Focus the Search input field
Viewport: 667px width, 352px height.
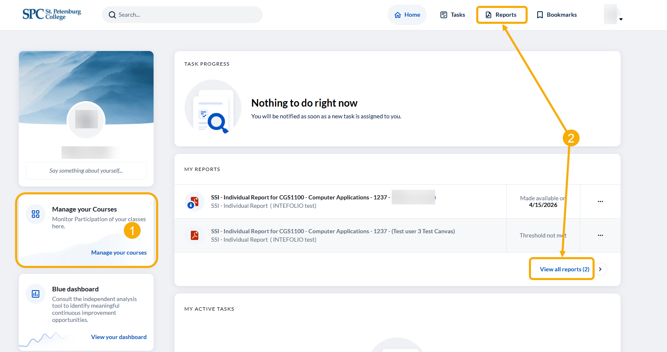point(182,15)
